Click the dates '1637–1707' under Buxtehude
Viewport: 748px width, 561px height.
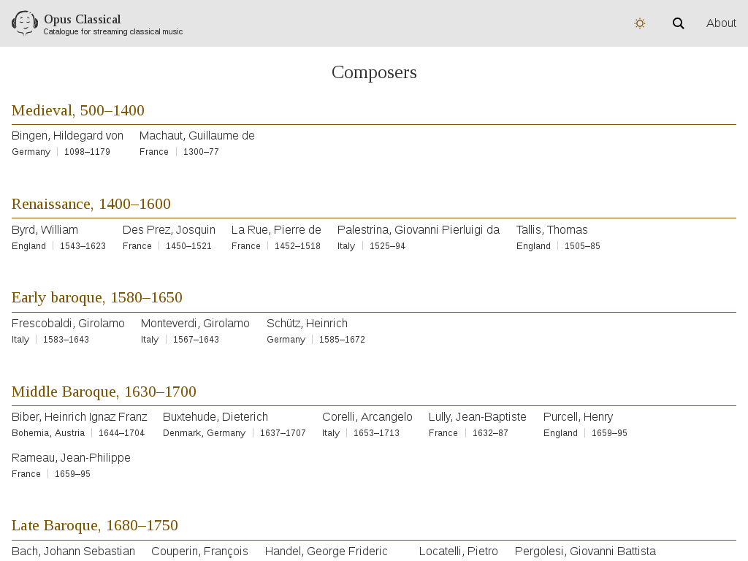(283, 432)
